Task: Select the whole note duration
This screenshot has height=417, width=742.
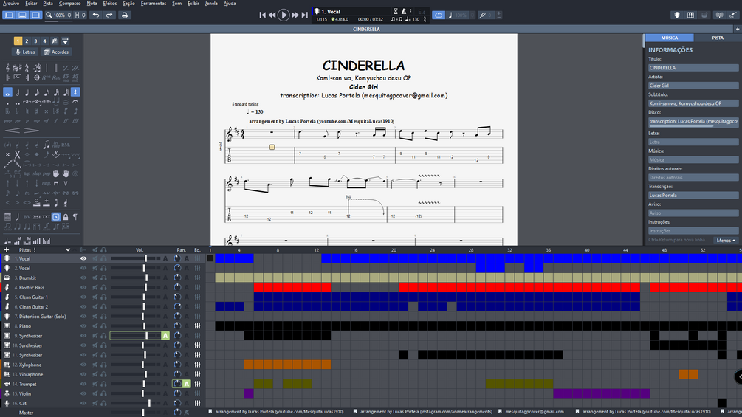Action: coord(7,92)
